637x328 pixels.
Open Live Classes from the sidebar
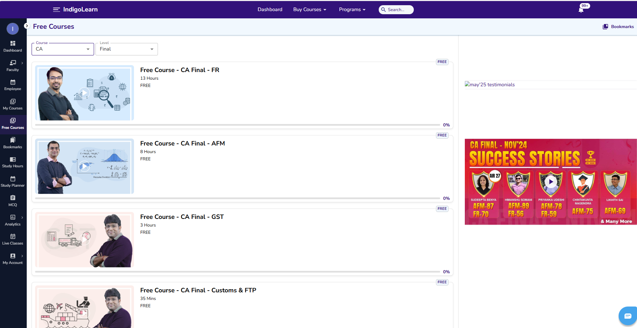[13, 239]
